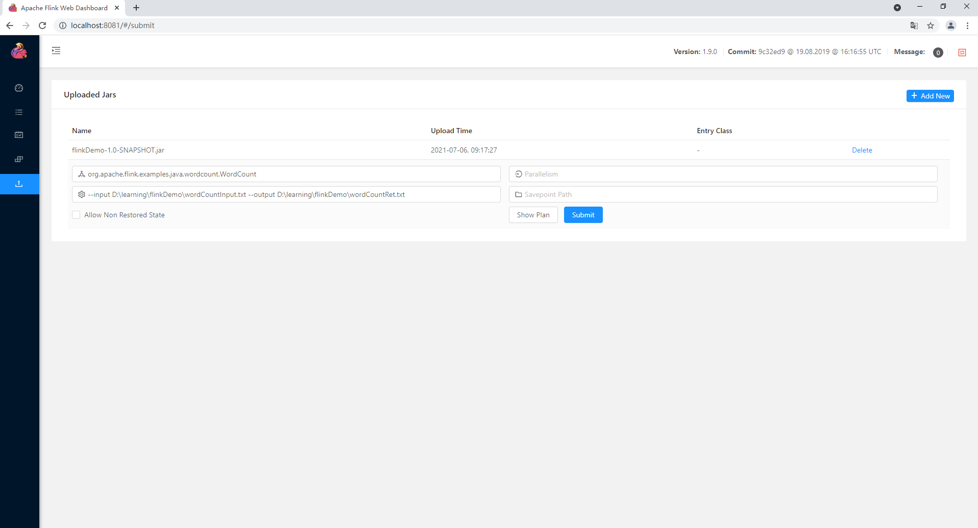Open the tab search dropdown arrow
This screenshot has width=978, height=528.
point(897,8)
